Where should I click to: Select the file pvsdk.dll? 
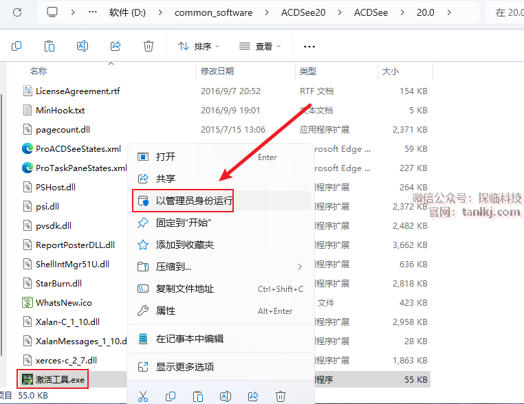tap(54, 226)
